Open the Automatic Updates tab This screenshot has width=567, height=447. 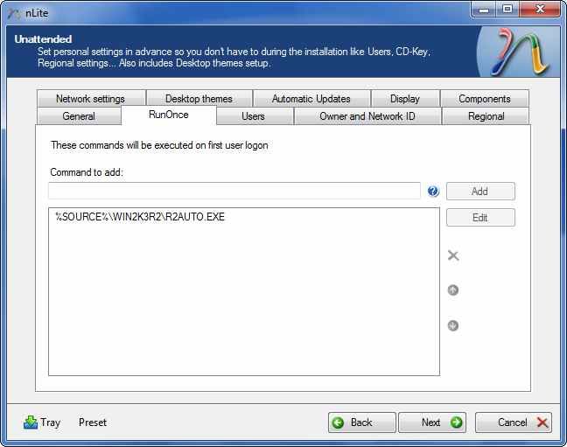click(x=311, y=98)
